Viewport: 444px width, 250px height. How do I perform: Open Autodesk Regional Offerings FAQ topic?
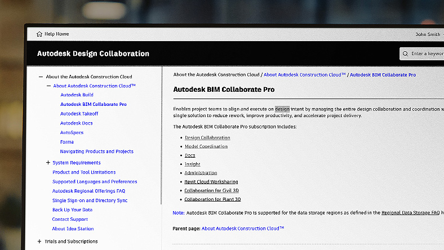tap(88, 191)
